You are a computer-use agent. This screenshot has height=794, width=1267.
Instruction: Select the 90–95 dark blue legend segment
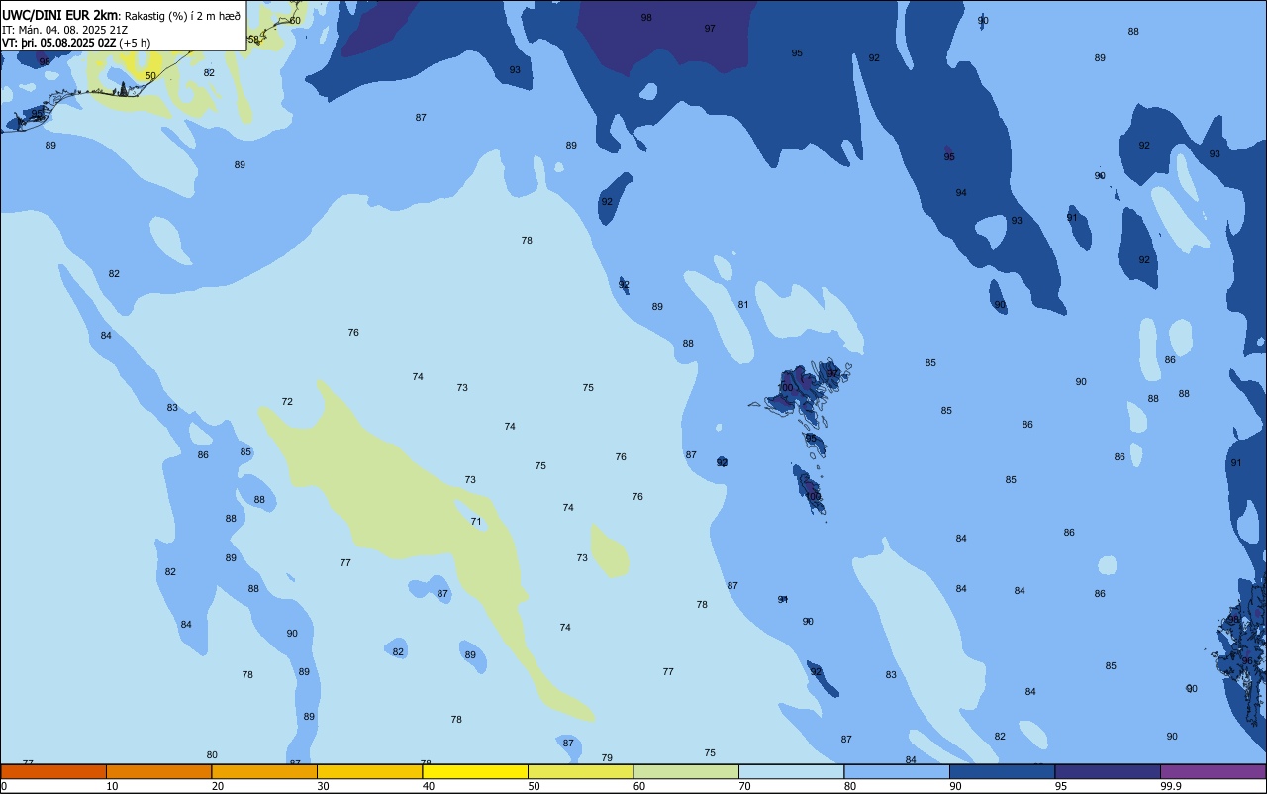coord(1002,771)
